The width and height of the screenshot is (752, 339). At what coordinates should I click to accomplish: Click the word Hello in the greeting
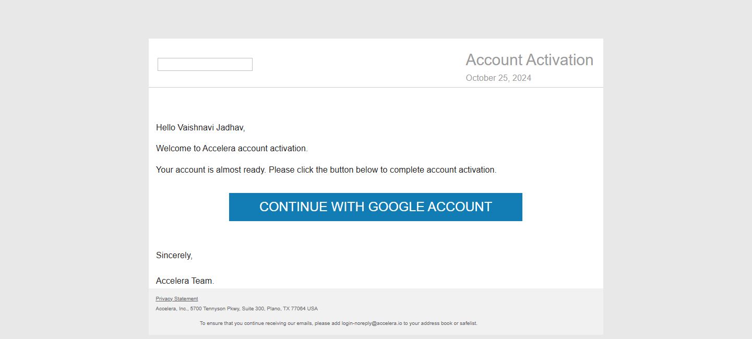point(165,128)
